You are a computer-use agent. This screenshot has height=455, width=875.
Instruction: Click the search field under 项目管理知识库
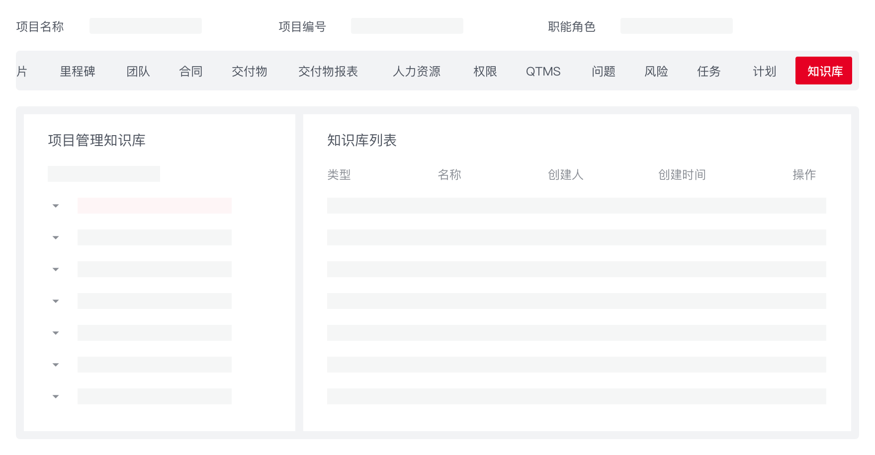(104, 174)
